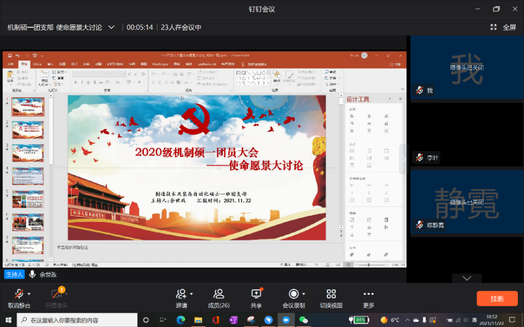Viewport: 524px width, 327px height.
Task: Enter full screen with 全屏 button
Action: [x=503, y=27]
